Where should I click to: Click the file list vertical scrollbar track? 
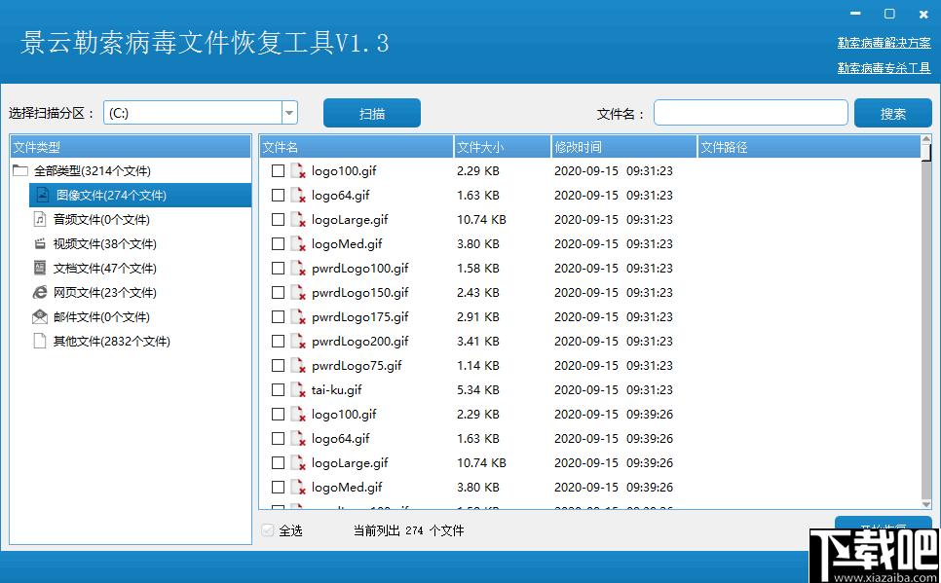[x=926, y=330]
